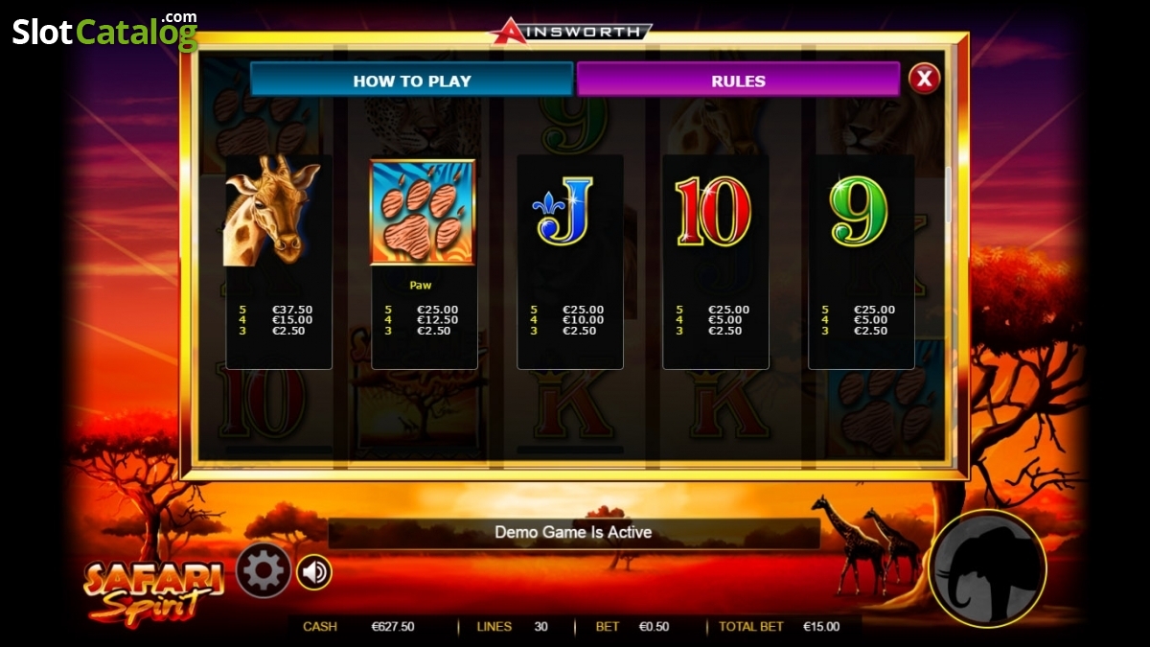Click the Demo Game Is Active banner
Viewport: 1150px width, 647px height.
573,532
